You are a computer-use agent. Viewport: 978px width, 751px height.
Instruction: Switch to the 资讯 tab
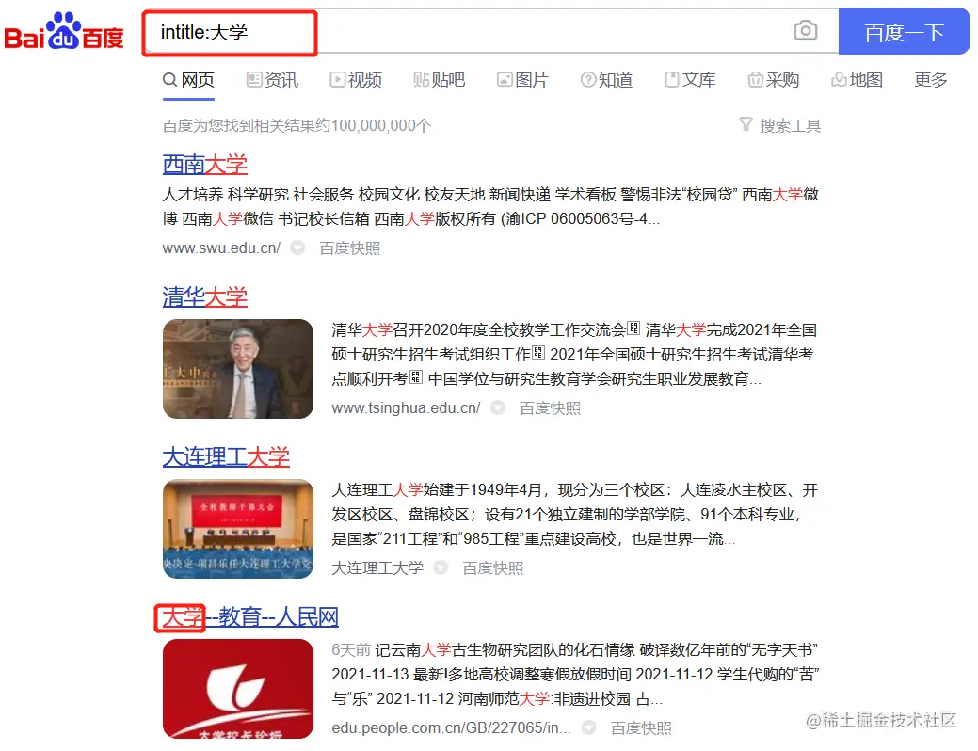[273, 81]
